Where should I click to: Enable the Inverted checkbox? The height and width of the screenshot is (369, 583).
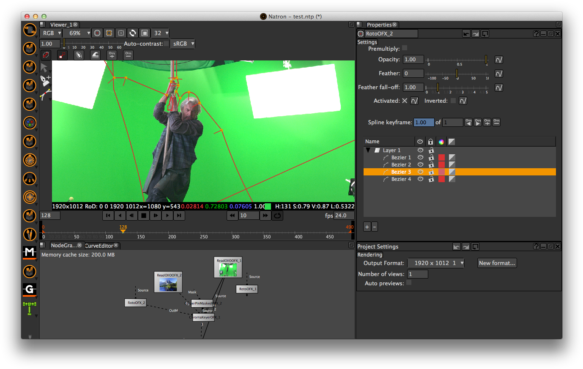coord(453,101)
